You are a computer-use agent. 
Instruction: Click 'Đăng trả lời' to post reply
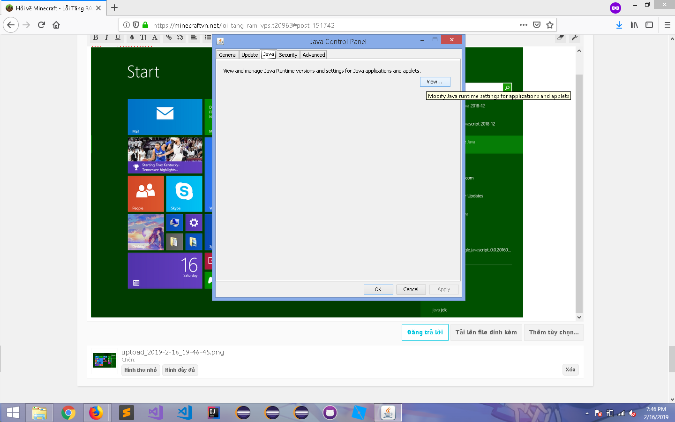[425, 332]
